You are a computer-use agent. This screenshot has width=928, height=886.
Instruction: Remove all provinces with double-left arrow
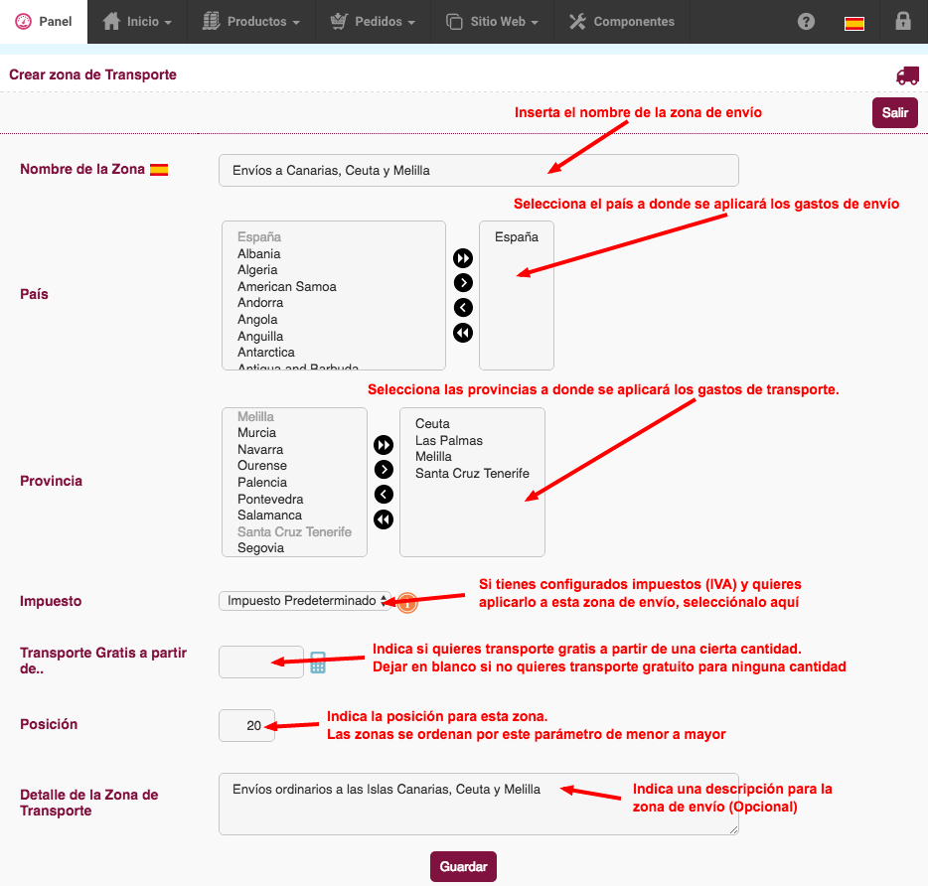384,519
